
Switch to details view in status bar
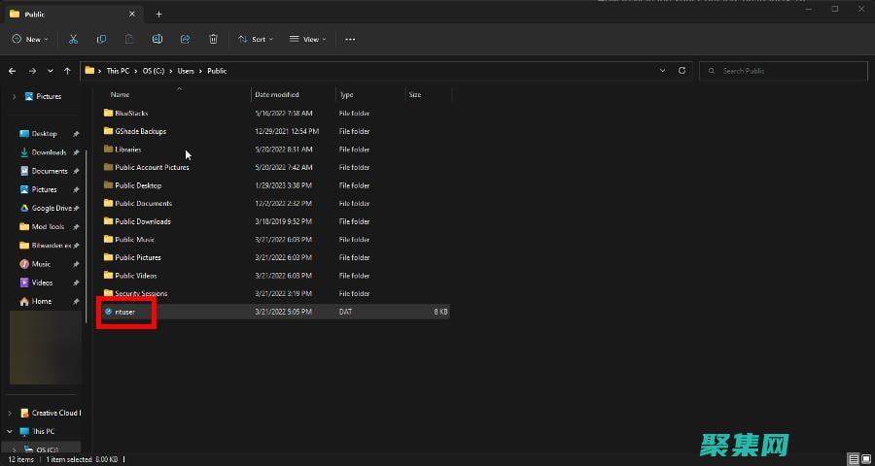(853, 458)
